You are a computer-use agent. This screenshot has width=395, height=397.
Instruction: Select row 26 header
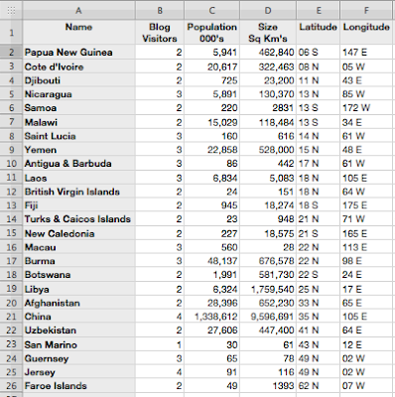pos(11,386)
